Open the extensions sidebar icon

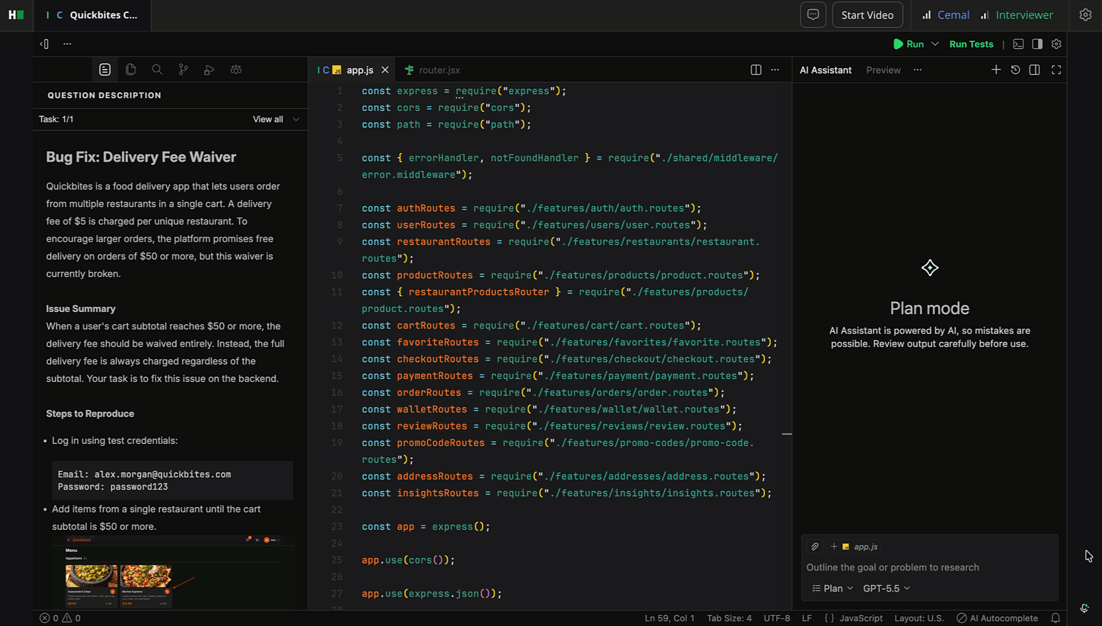[236, 70]
